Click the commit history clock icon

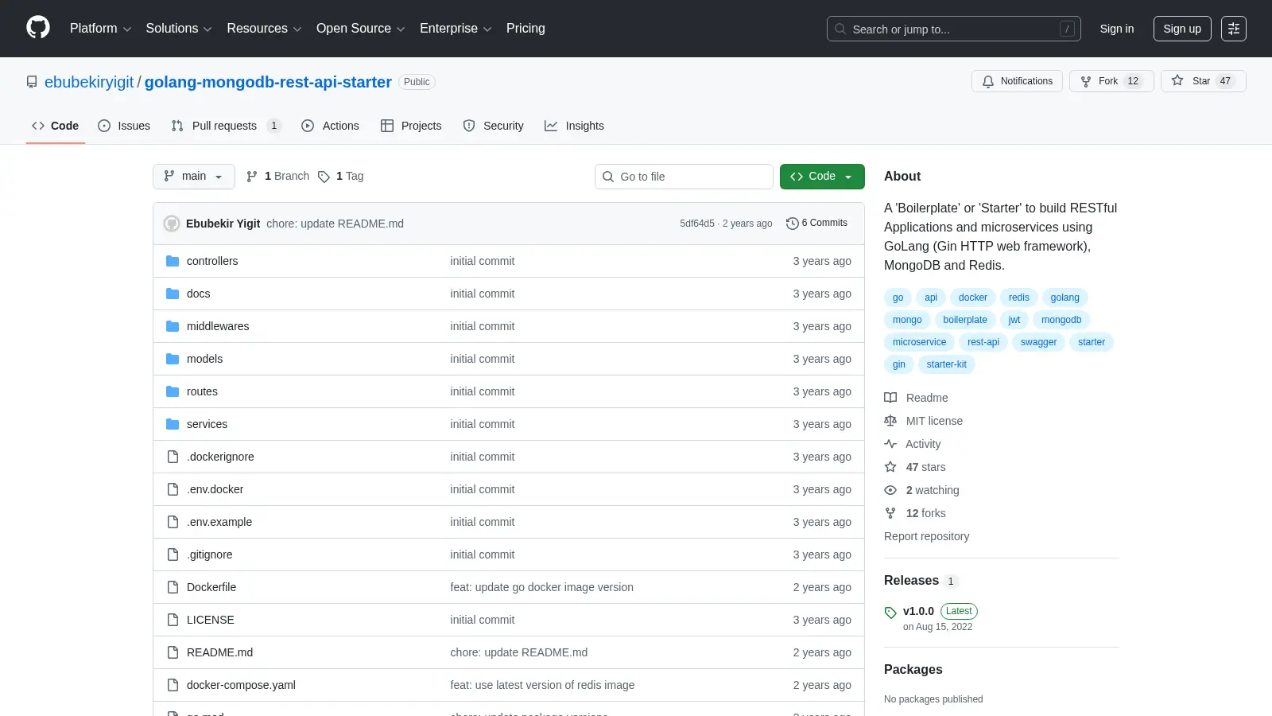coord(792,224)
